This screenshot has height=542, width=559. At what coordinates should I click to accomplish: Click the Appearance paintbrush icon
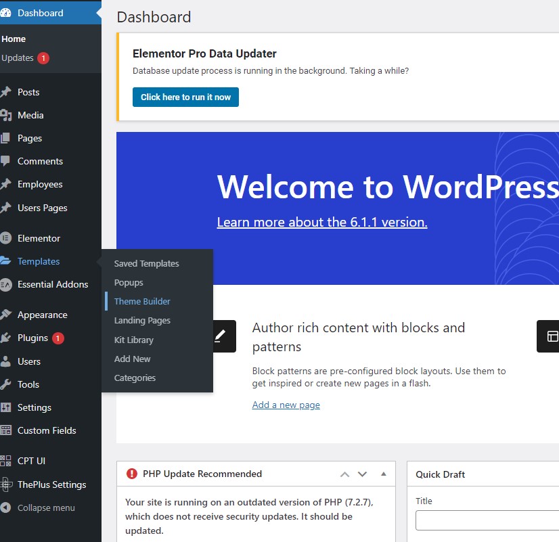5,315
